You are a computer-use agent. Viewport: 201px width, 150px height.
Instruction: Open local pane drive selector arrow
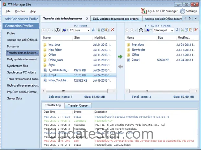(67, 30)
